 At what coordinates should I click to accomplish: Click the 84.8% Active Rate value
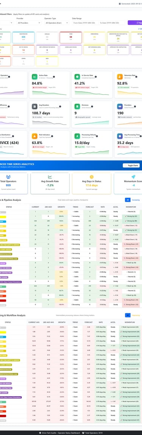(37, 83)
